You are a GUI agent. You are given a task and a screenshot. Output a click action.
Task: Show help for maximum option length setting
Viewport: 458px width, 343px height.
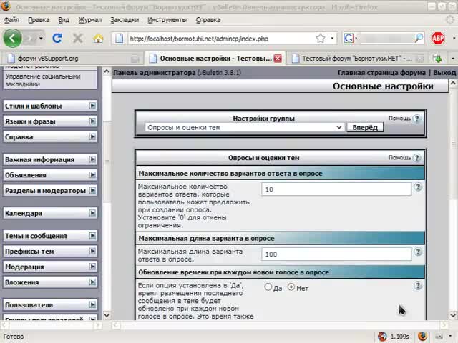(x=418, y=252)
